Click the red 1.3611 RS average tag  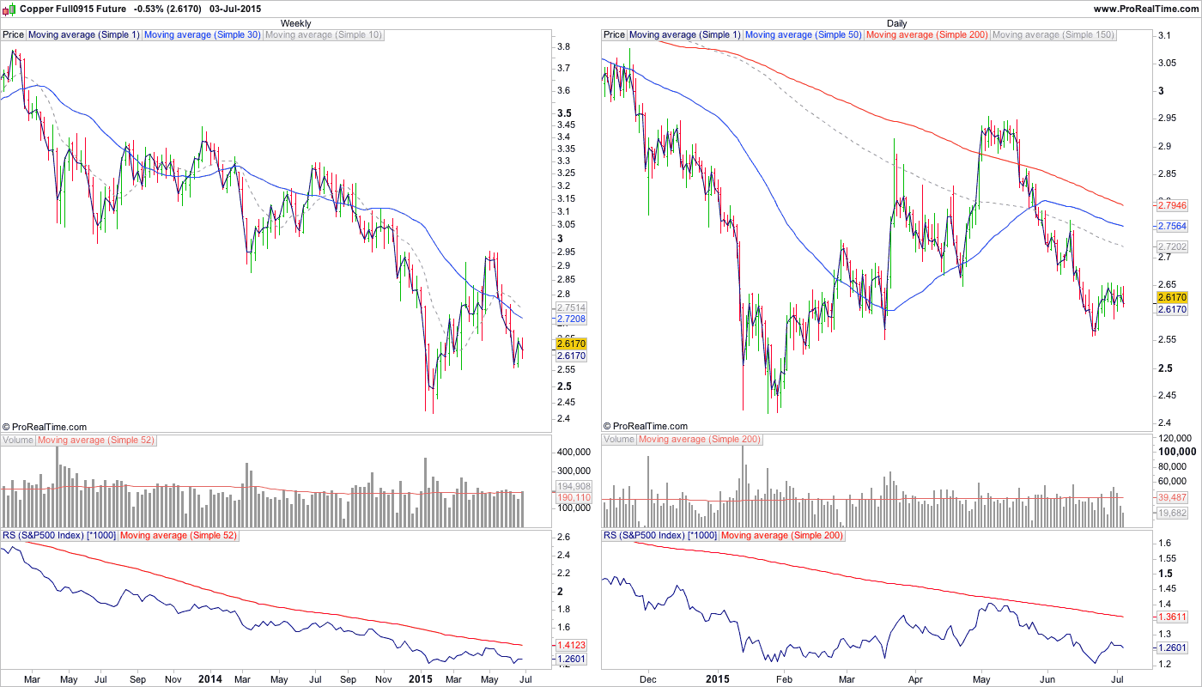1172,617
